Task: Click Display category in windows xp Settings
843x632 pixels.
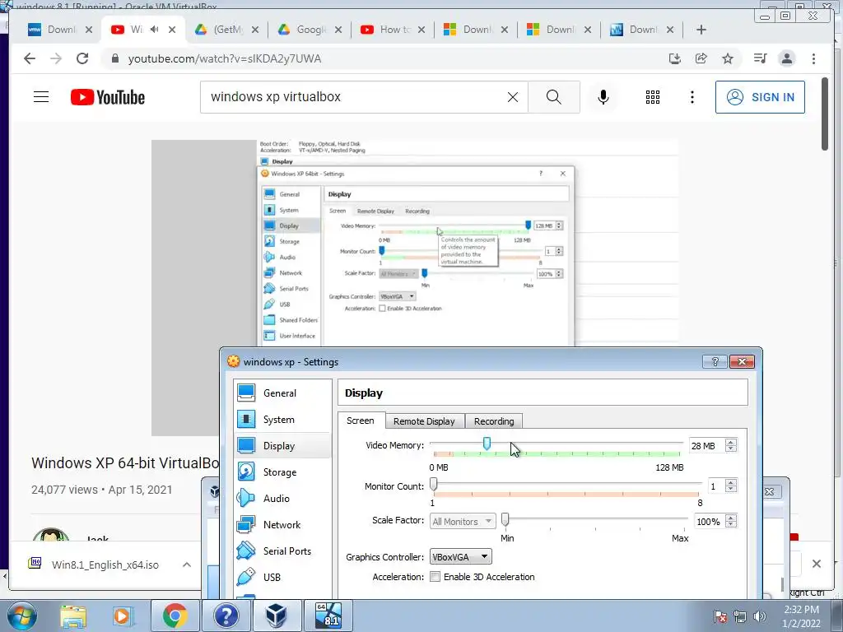Action: click(282, 445)
